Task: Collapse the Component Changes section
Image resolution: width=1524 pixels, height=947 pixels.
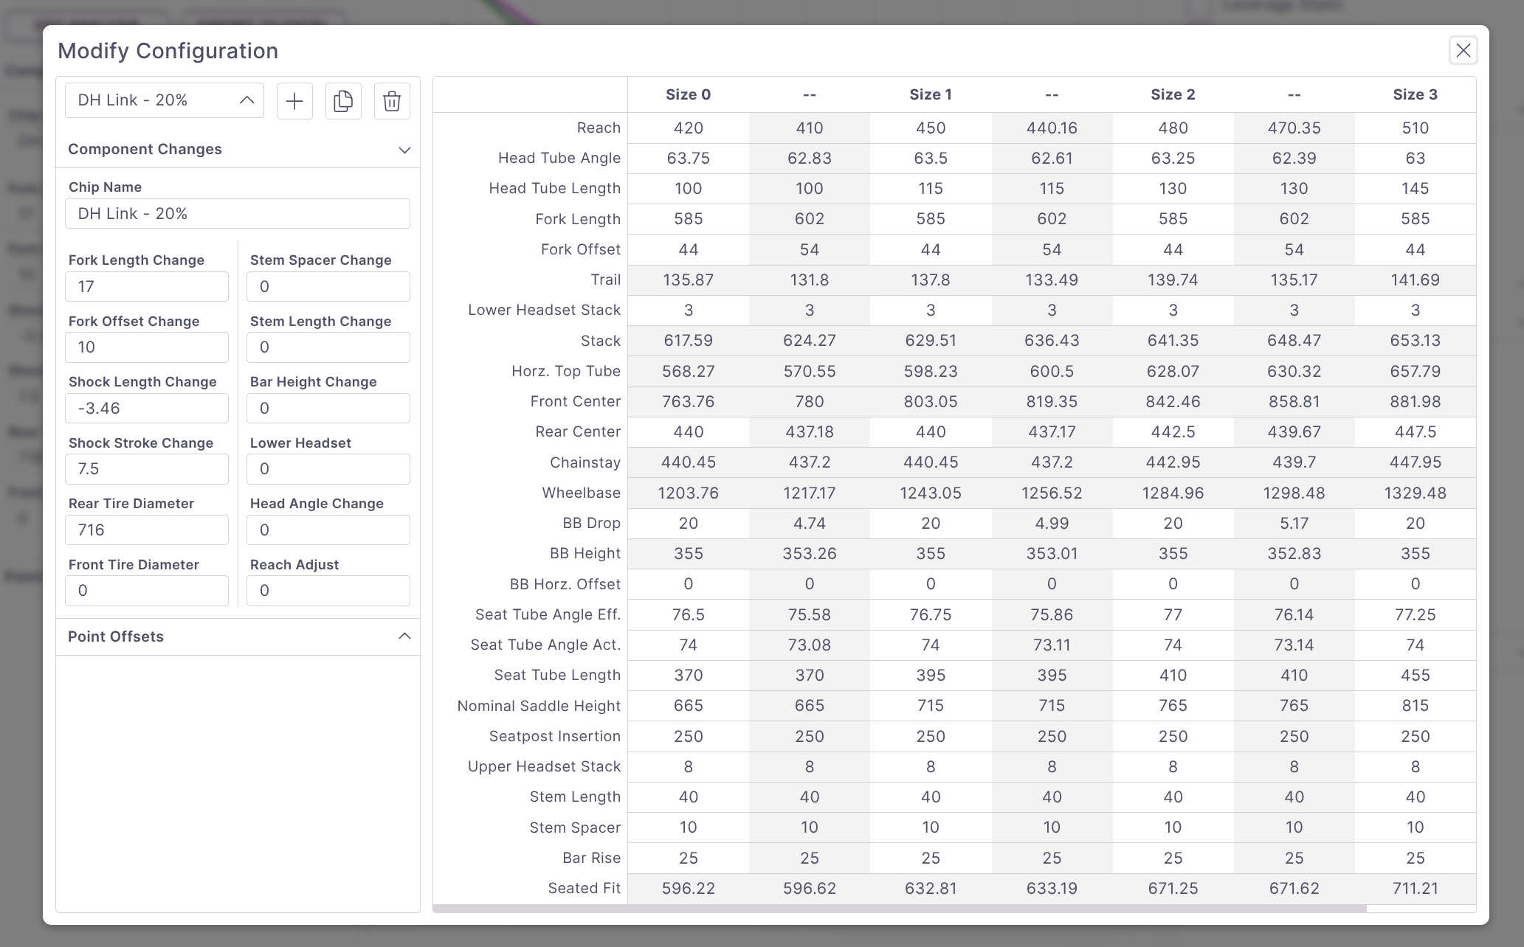Action: tap(404, 150)
